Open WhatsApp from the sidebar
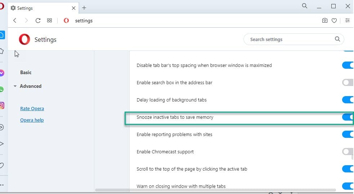This screenshot has height=194, width=354. pyautogui.click(x=2, y=89)
